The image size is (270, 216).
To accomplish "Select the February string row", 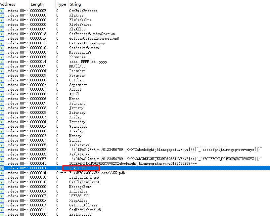I will [77, 103].
